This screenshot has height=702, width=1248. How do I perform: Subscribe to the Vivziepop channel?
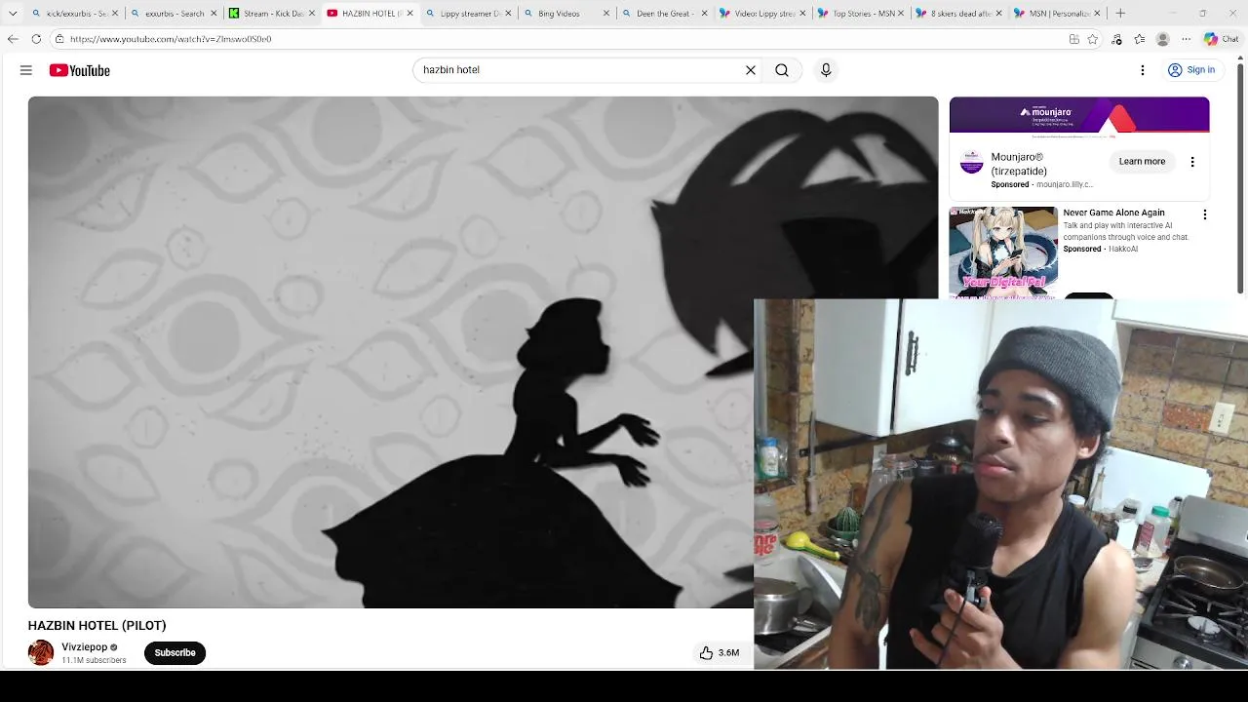click(x=175, y=652)
